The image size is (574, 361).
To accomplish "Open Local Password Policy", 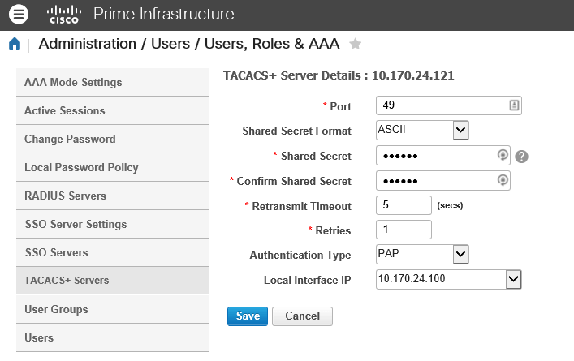I will point(112,167).
